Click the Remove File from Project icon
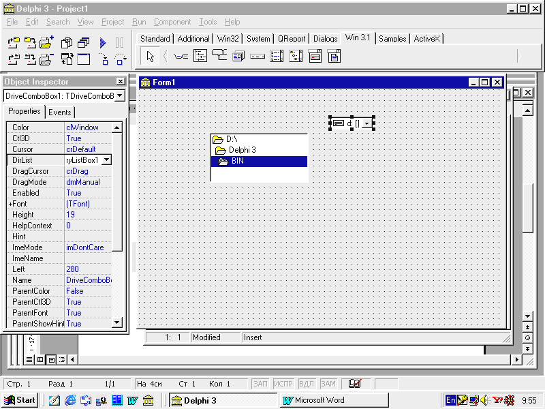The image size is (545, 409). point(46,59)
